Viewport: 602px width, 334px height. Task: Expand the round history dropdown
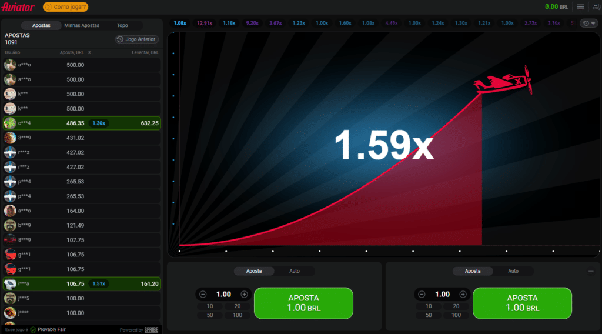(x=588, y=24)
